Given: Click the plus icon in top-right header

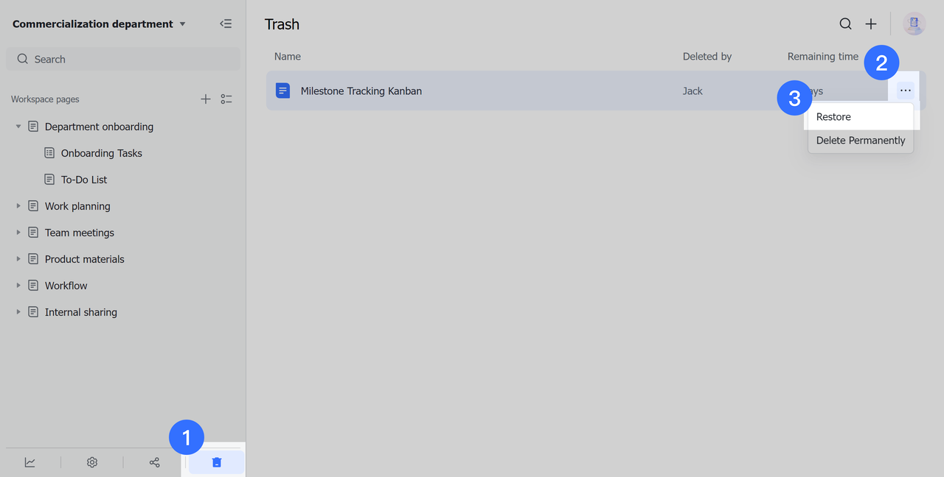Looking at the screenshot, I should click(x=871, y=24).
